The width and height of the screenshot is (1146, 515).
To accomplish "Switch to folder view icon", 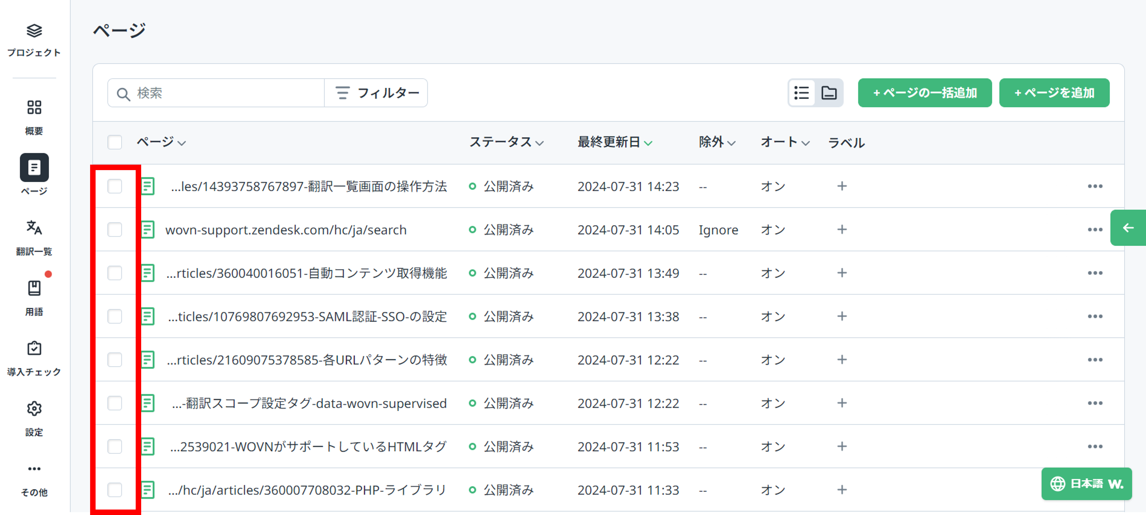I will (x=829, y=93).
